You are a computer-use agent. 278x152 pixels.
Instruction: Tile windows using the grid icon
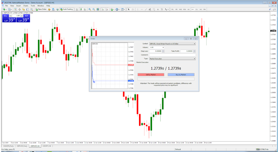click(x=98, y=9)
